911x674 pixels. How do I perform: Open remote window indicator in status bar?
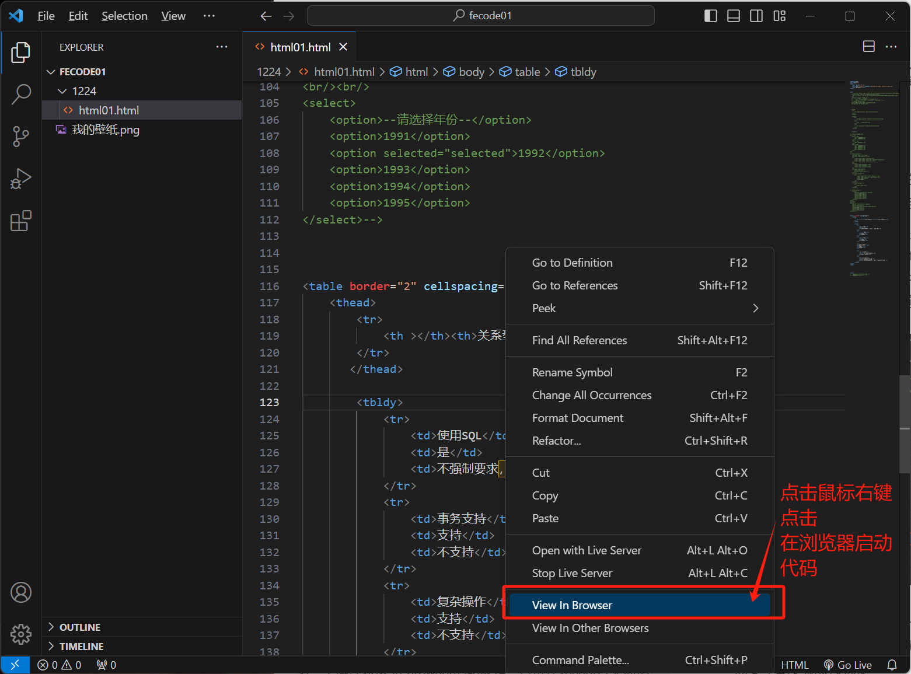15,665
